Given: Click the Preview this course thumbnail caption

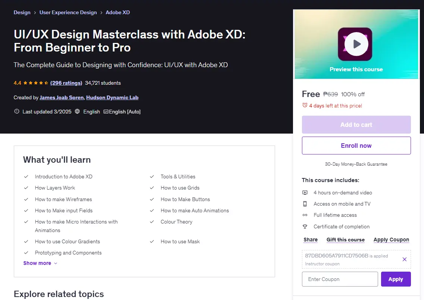Looking at the screenshot, I should click(356, 69).
